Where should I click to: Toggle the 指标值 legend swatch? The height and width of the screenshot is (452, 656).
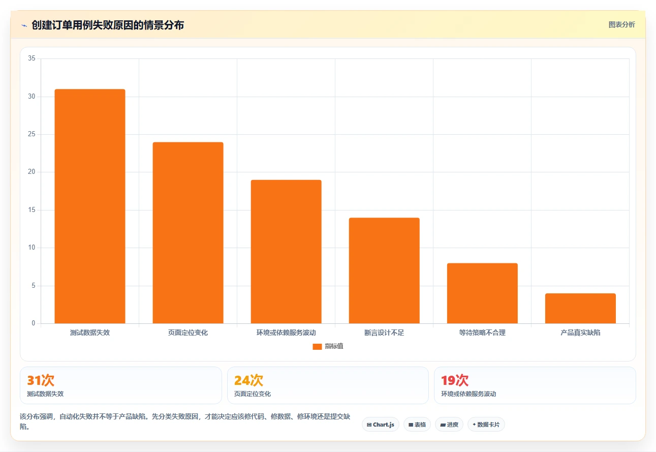click(317, 346)
